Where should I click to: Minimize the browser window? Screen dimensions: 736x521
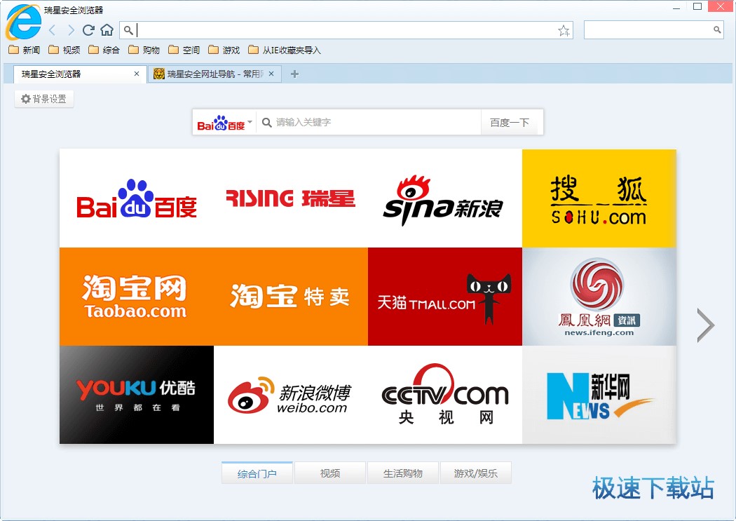point(676,8)
